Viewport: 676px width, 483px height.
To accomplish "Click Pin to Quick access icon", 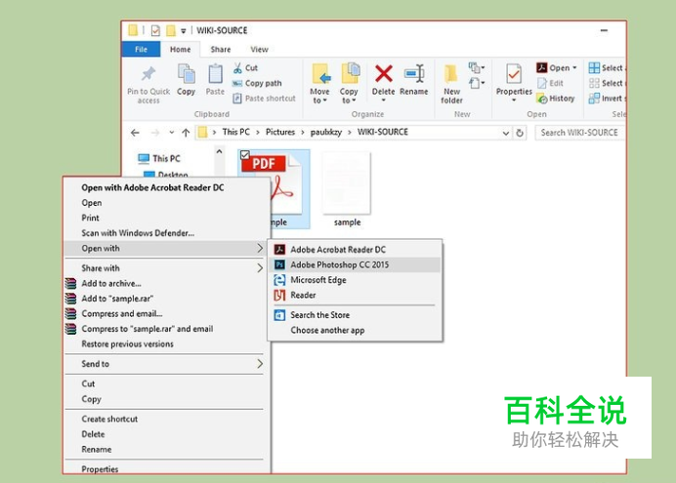I will click(148, 74).
